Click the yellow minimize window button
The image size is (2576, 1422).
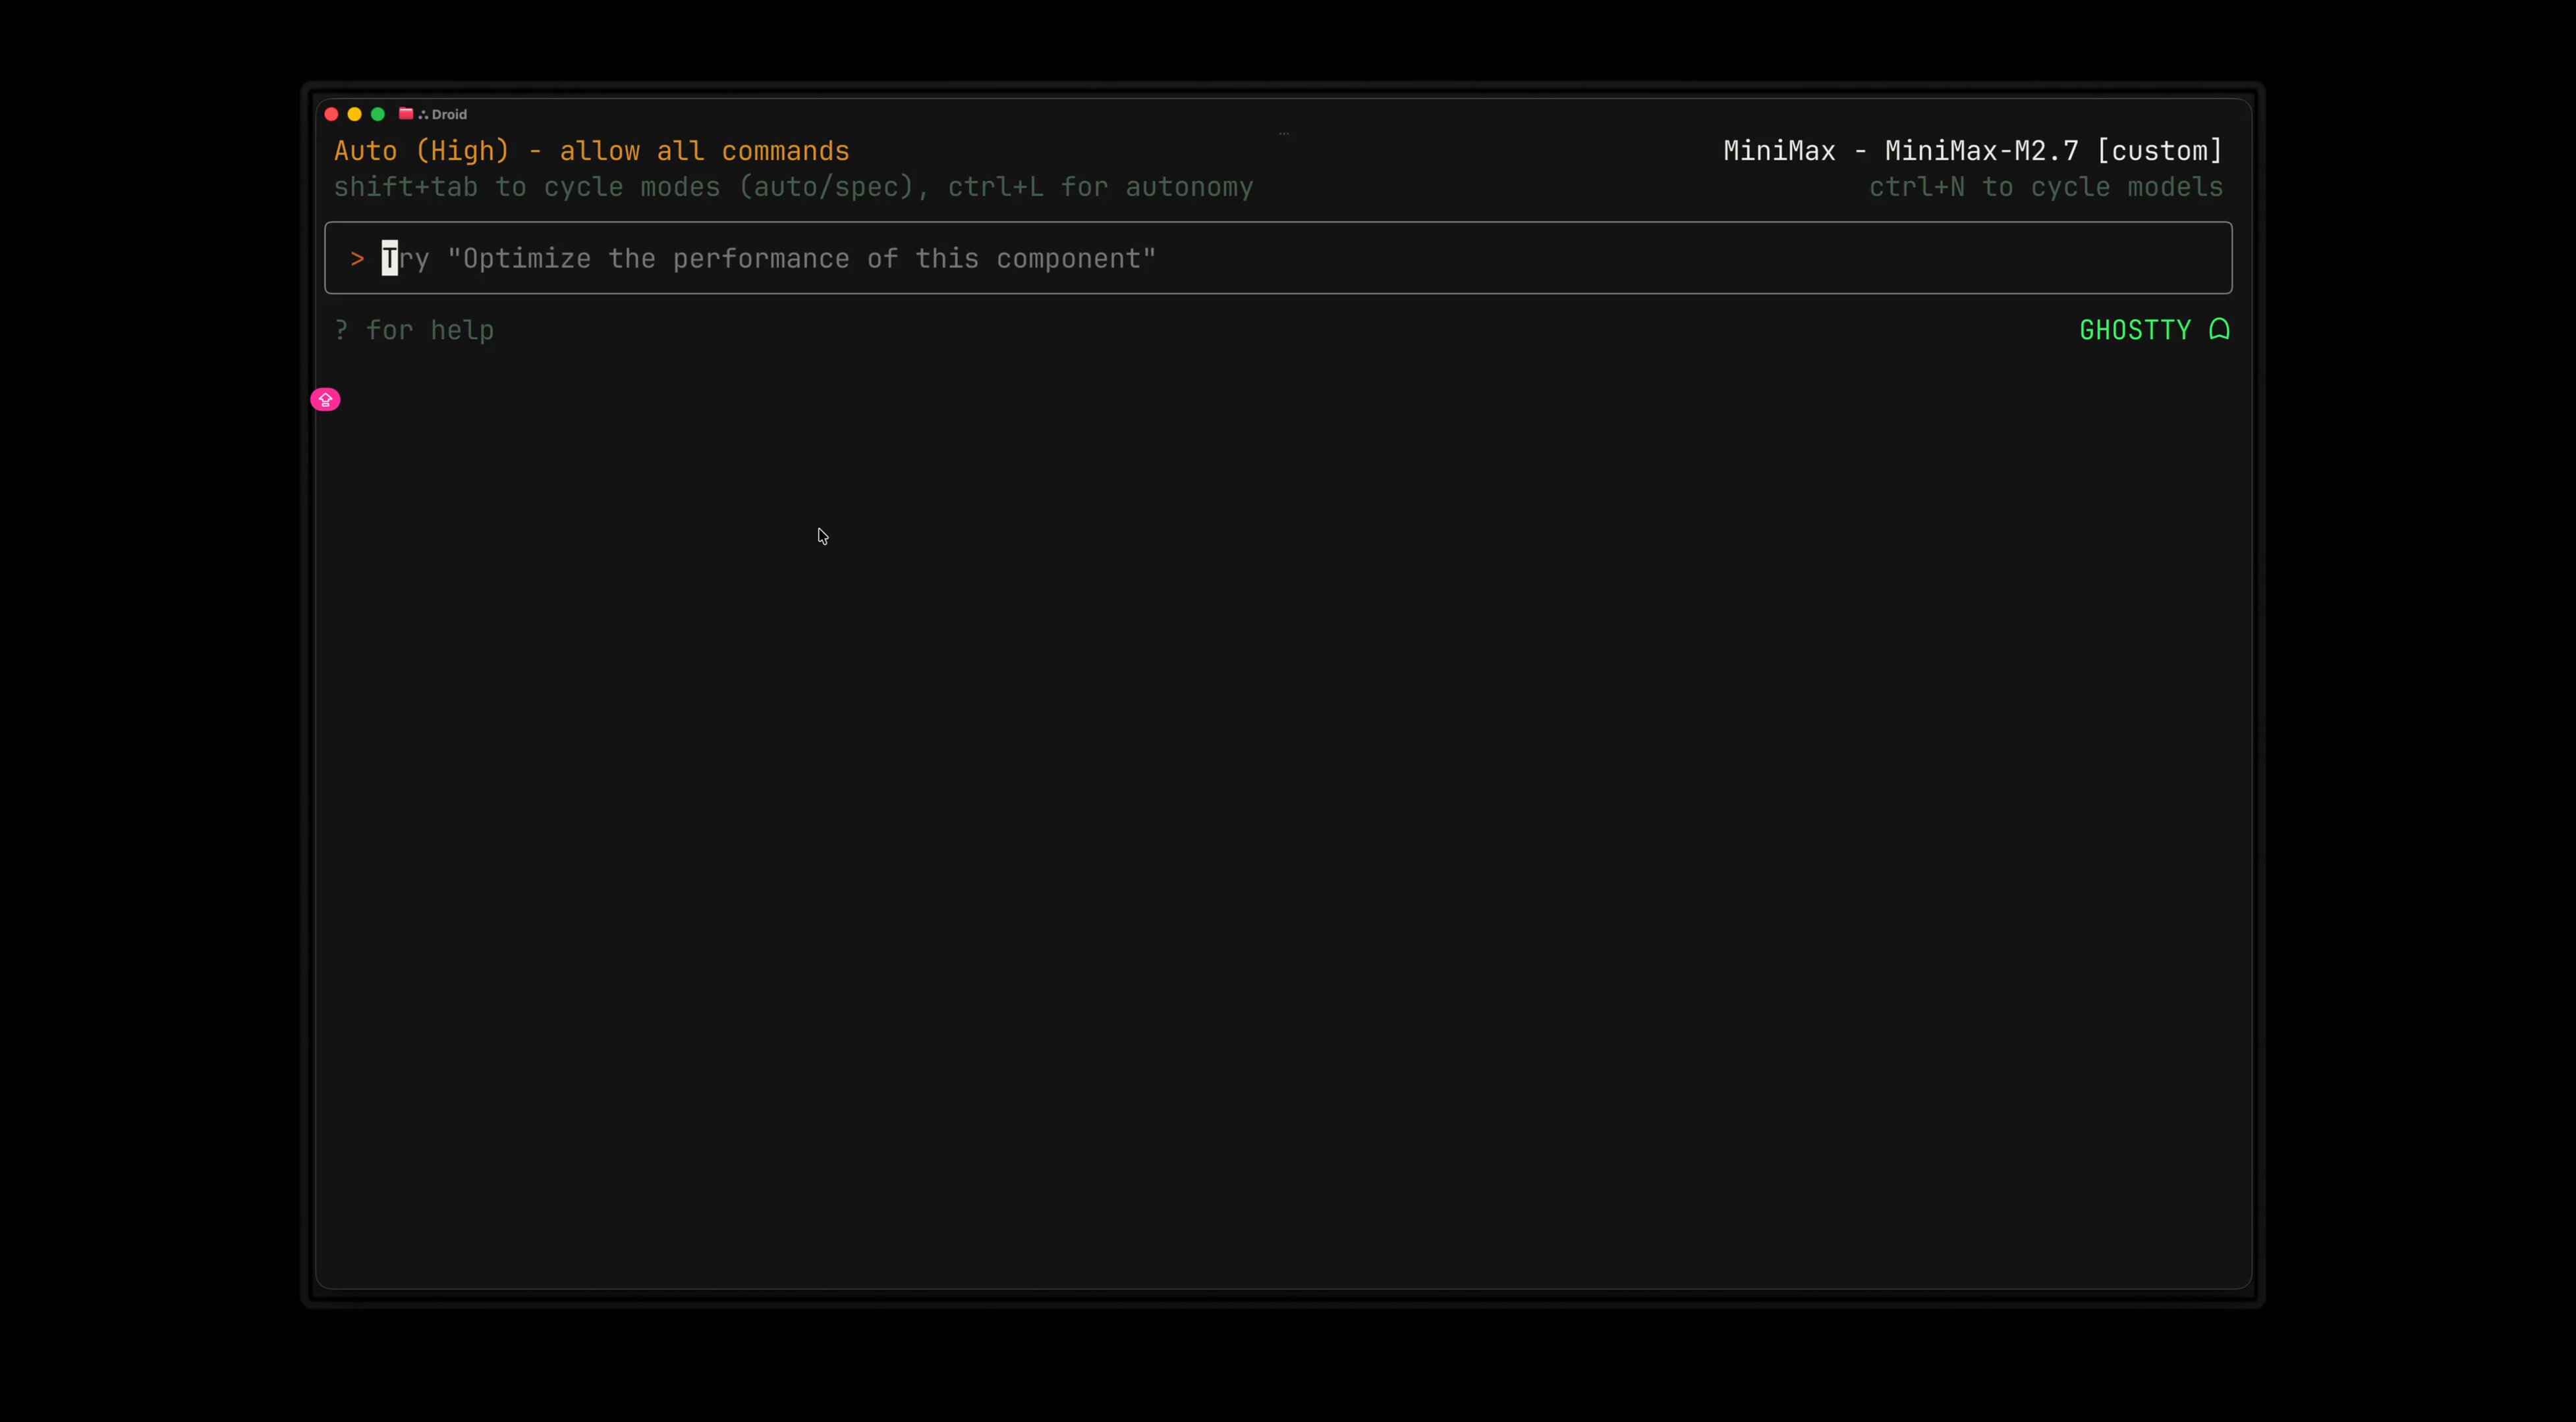[x=354, y=114]
